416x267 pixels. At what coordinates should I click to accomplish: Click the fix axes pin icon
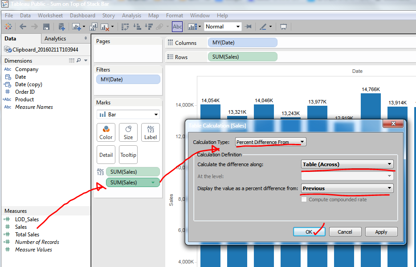pos(249,27)
